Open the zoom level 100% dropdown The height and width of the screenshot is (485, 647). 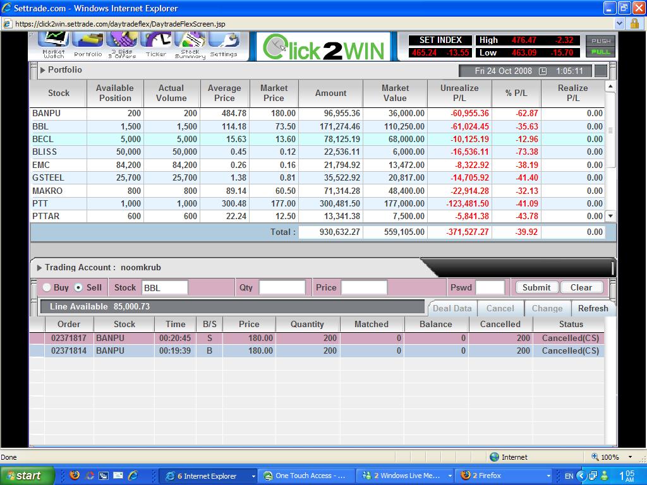click(630, 457)
